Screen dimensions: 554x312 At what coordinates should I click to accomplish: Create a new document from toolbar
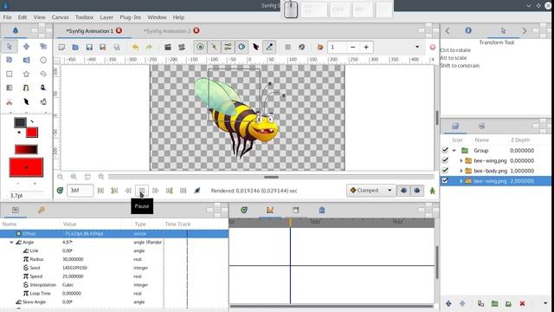pos(61,47)
